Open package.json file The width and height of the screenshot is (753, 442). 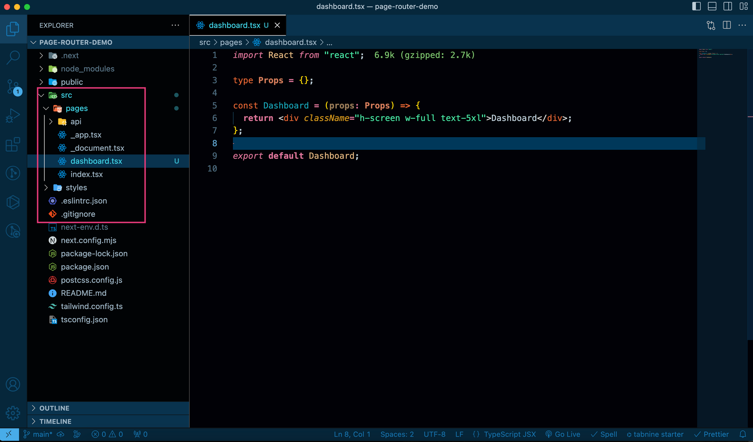(108, 267)
